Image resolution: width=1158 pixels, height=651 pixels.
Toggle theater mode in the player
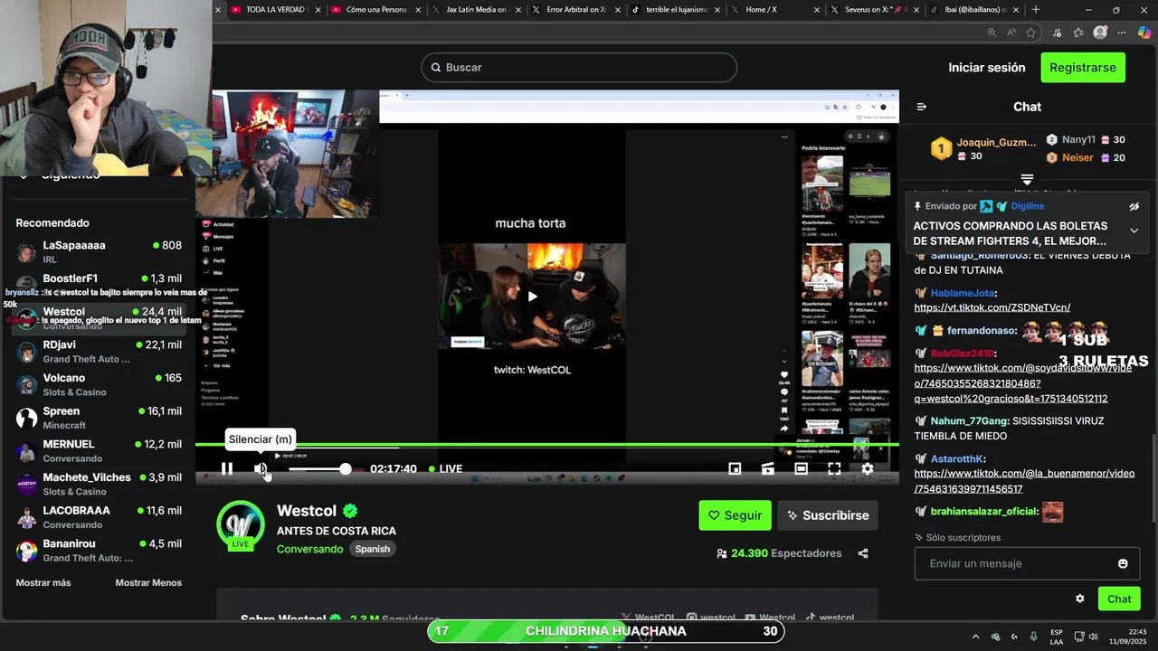pos(801,468)
